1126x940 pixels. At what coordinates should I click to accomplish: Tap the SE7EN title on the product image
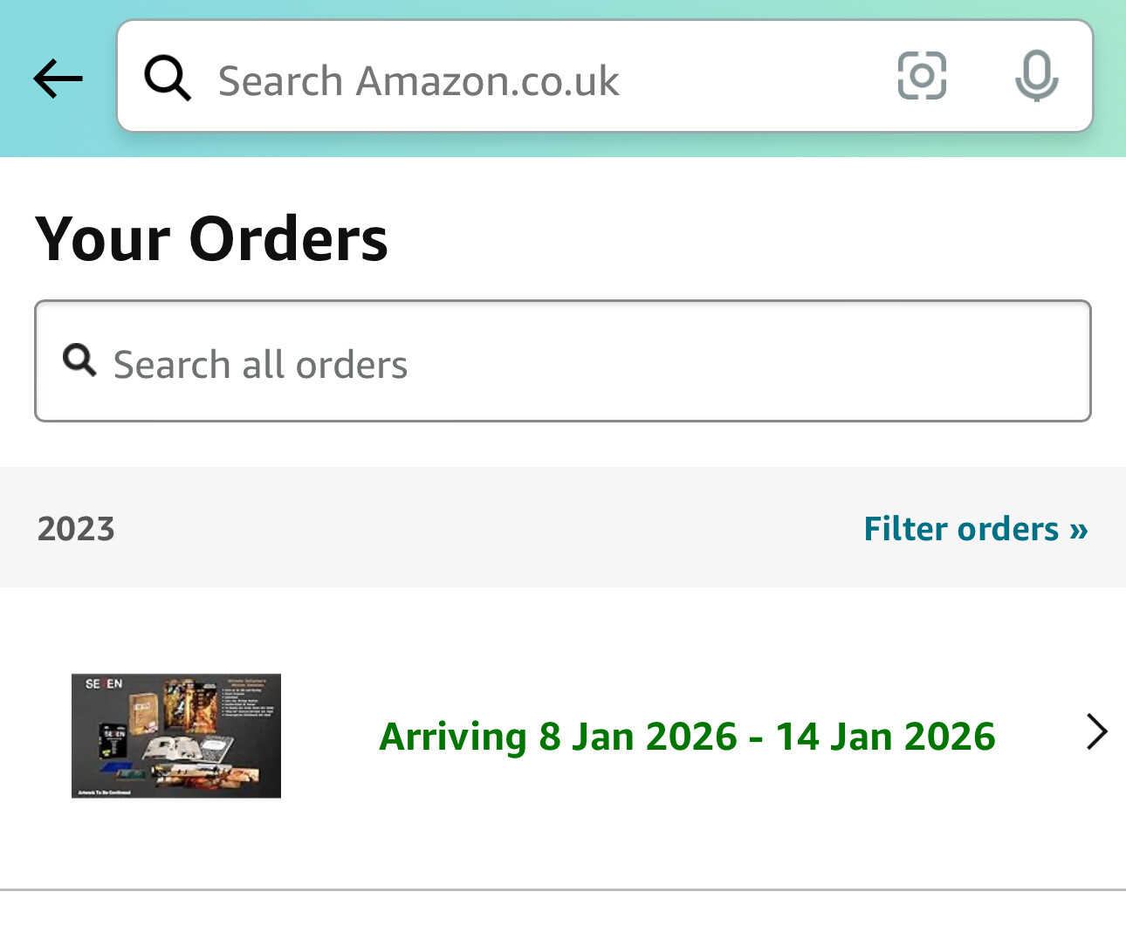[104, 683]
